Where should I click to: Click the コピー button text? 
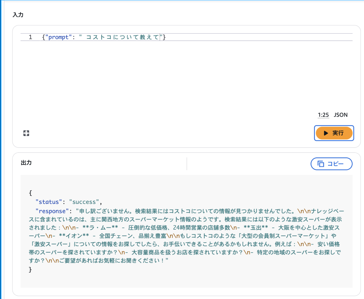pos(335,164)
